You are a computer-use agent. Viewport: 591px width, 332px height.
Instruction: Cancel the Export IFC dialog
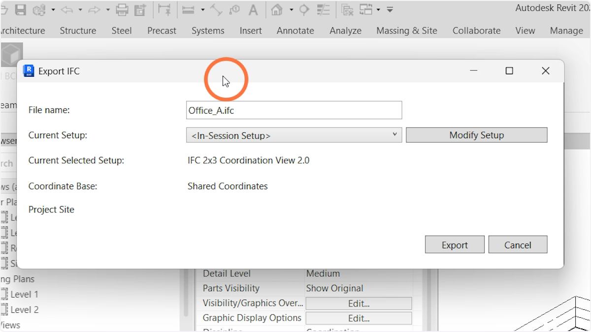pos(517,245)
